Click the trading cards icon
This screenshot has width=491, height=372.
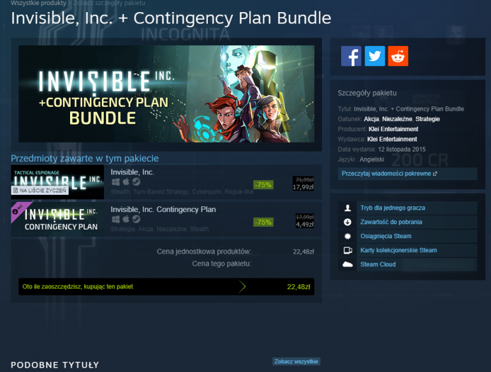point(348,250)
